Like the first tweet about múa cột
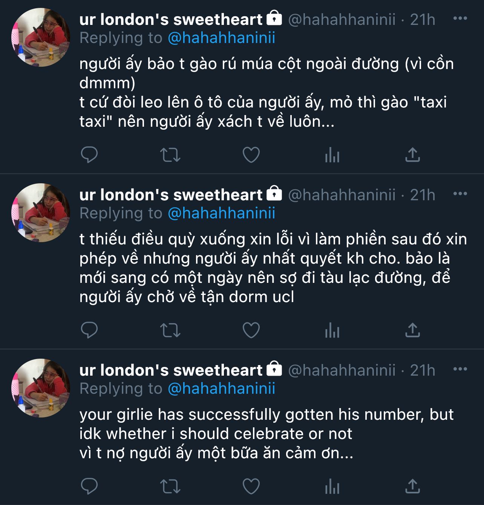 click(x=251, y=155)
